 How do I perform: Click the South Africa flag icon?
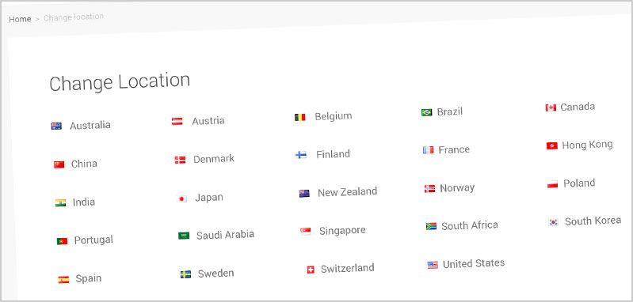tap(431, 226)
